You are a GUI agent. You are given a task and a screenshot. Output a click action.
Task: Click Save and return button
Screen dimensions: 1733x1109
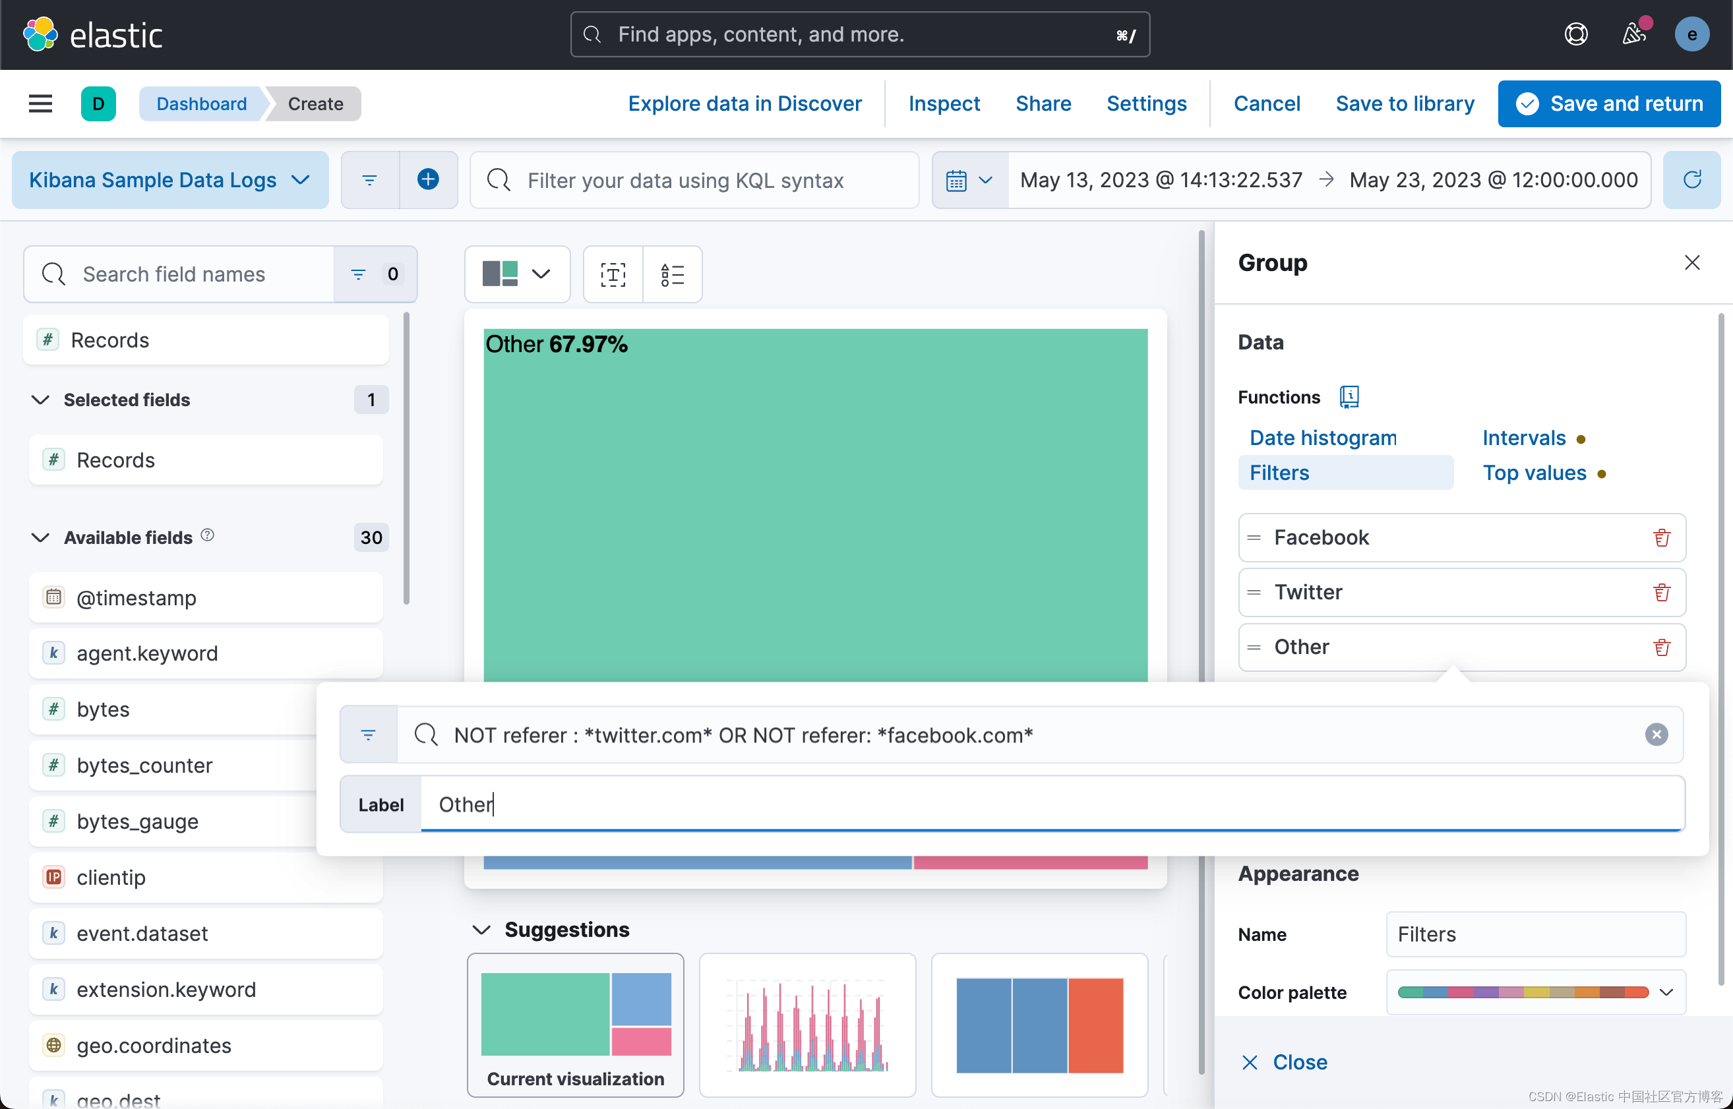pyautogui.click(x=1609, y=104)
